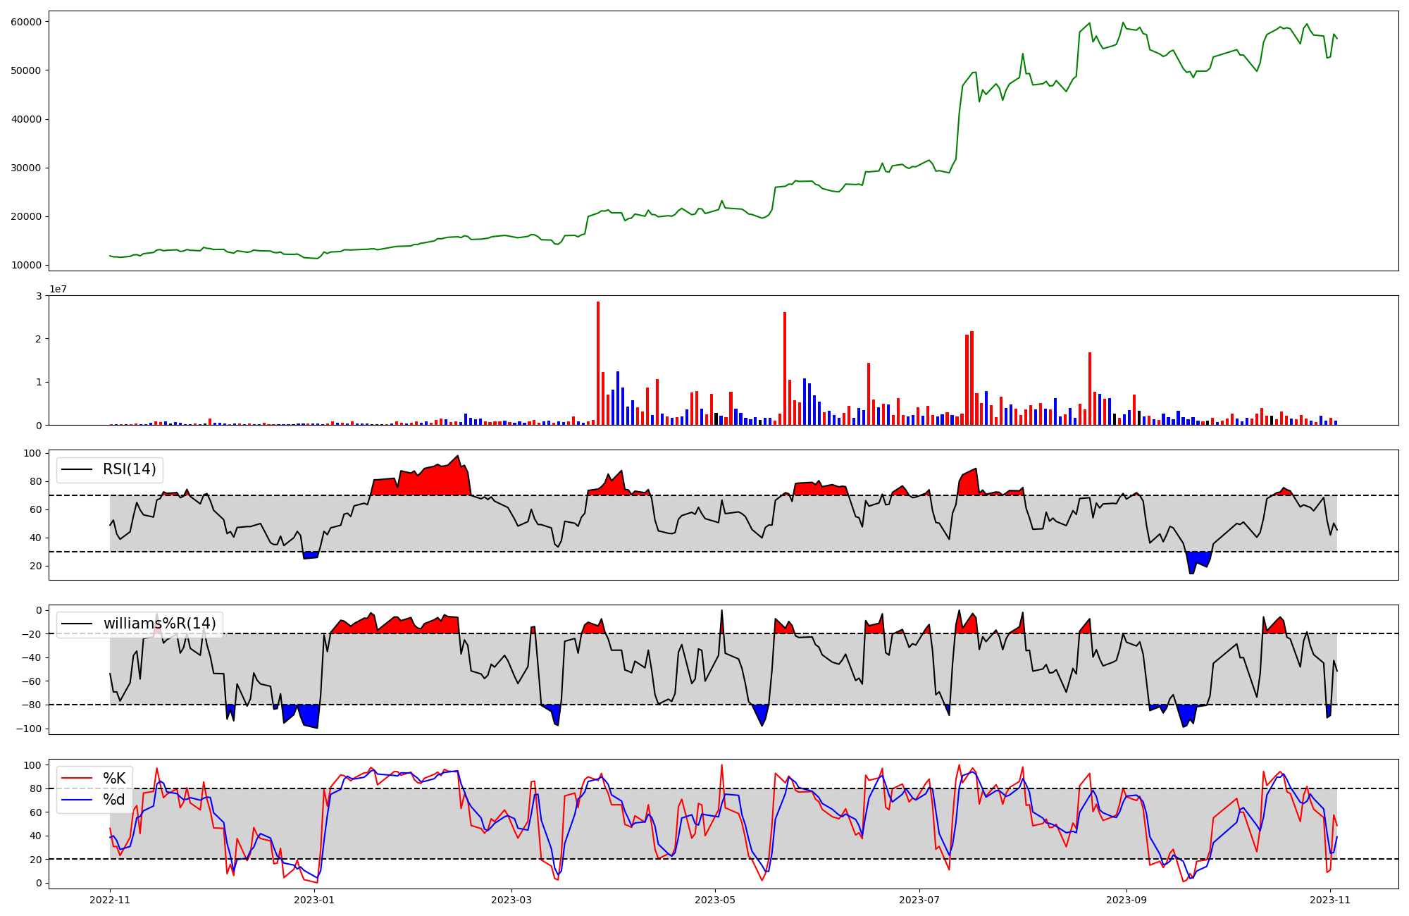Viewport: 1409px width, 916px height.
Task: Click the -100 tick on Williams %R axis
Action: [x=28, y=729]
